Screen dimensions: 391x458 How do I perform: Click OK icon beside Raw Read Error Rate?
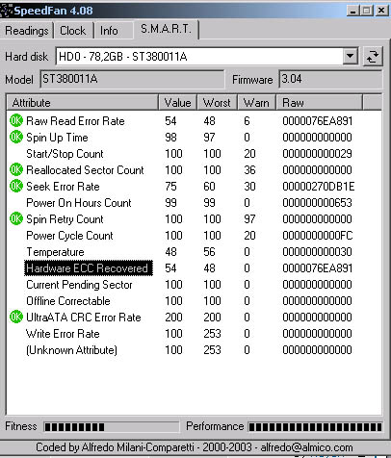(x=16, y=120)
